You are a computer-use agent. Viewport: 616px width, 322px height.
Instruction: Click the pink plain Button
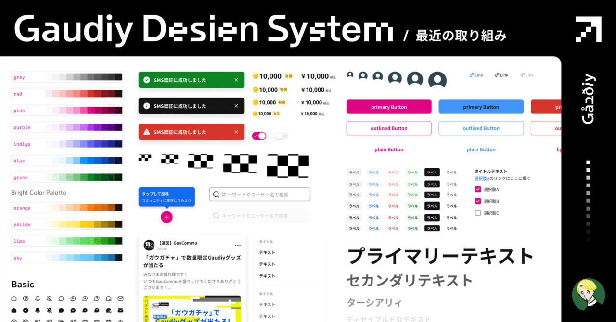coord(389,149)
